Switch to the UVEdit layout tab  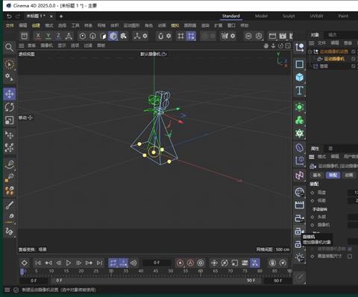[316, 16]
